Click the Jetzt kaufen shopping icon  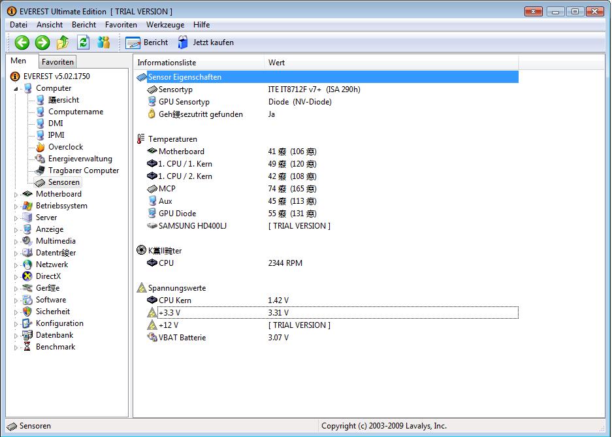coord(184,42)
